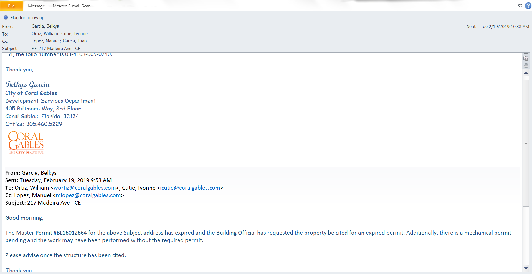The width and height of the screenshot is (532, 274).
Task: Open the icutie@coralgables.com email link
Action: tap(190, 188)
